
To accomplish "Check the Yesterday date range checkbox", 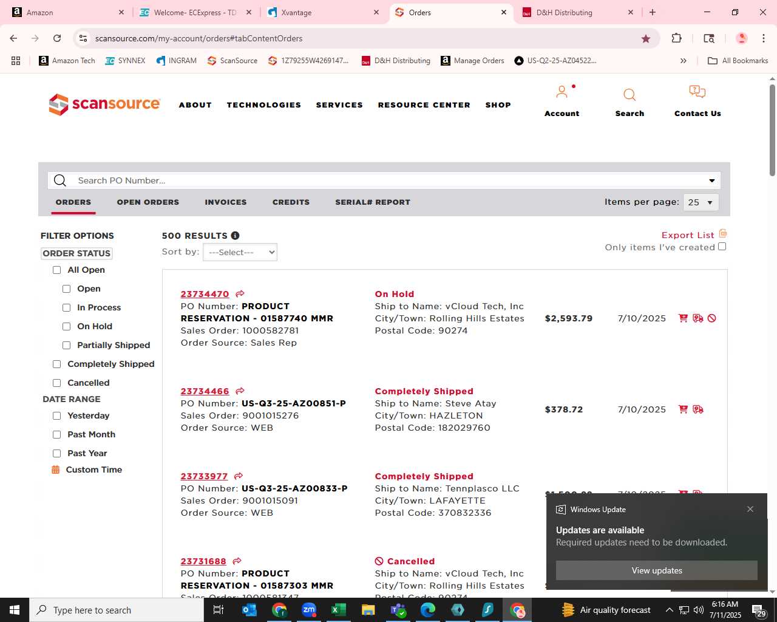I will (56, 415).
